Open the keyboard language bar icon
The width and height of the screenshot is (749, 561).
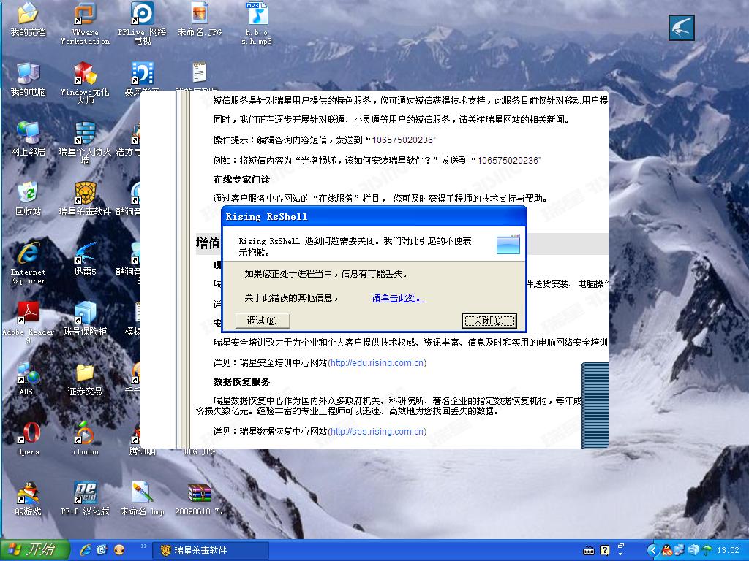(589, 551)
